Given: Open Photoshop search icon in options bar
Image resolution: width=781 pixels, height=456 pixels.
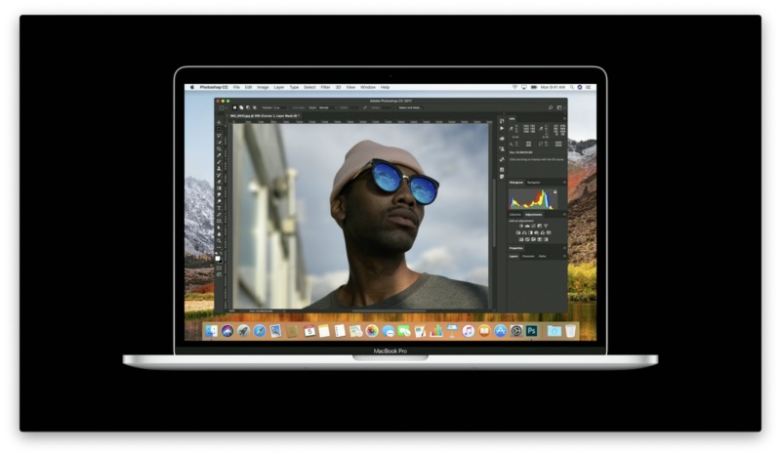Looking at the screenshot, I should 551,107.
